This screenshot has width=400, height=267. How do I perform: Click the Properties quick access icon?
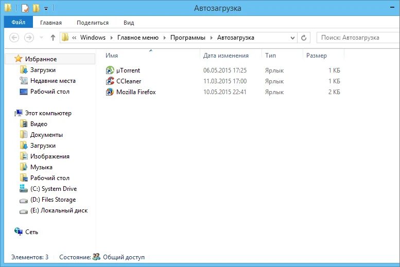pos(25,8)
